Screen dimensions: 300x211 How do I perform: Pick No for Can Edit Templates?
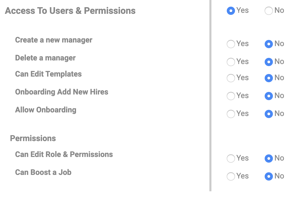tap(269, 78)
